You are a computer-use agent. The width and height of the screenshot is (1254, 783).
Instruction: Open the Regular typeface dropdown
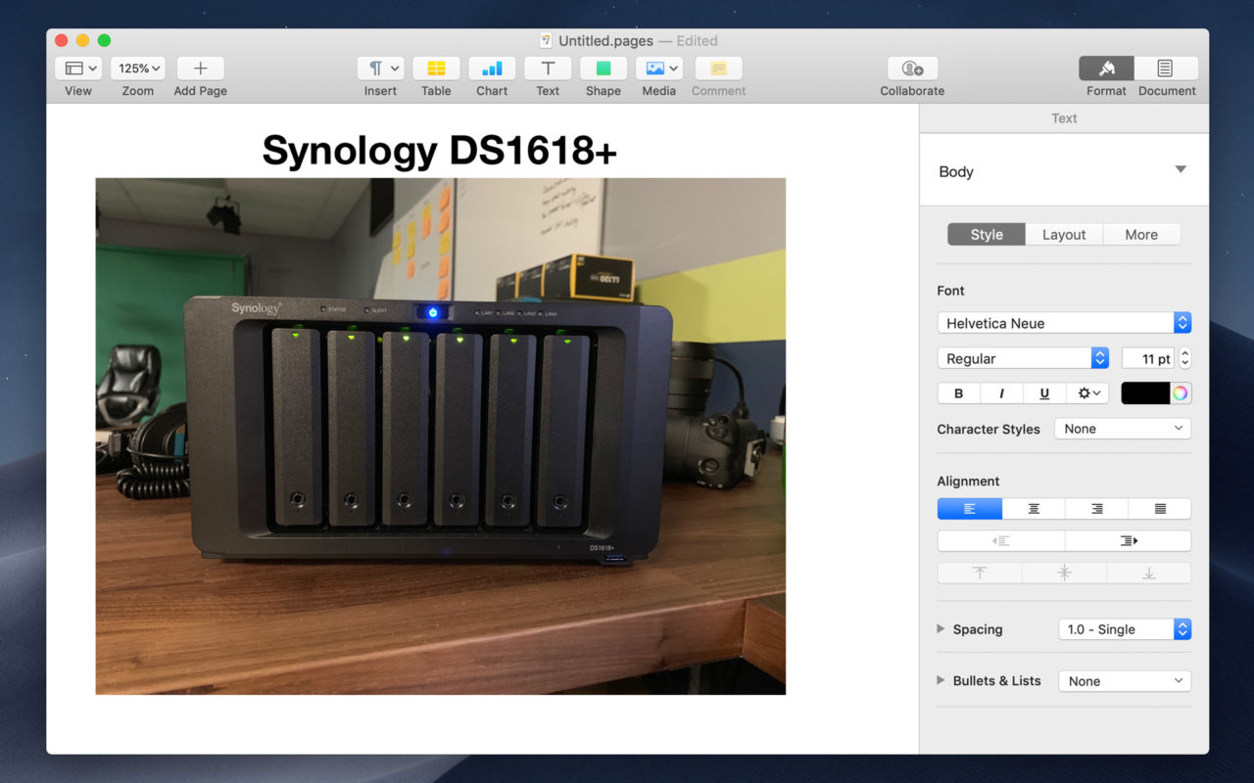(x=1023, y=358)
